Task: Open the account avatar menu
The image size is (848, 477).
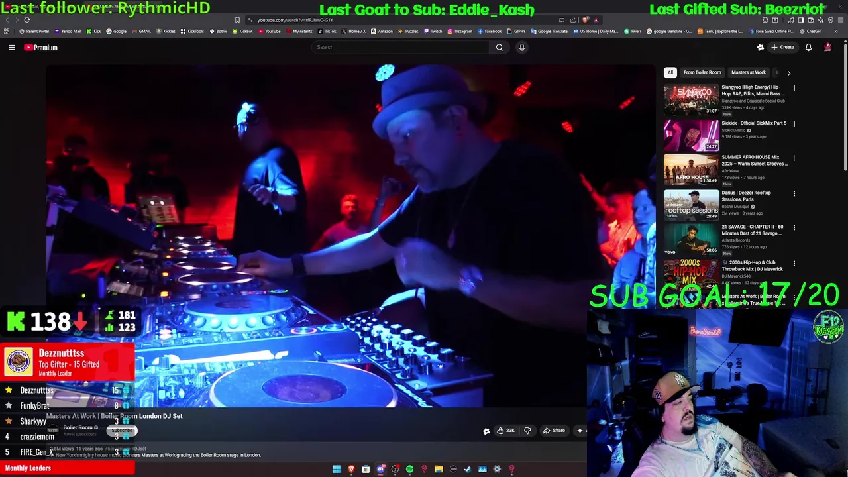Action: point(827,48)
